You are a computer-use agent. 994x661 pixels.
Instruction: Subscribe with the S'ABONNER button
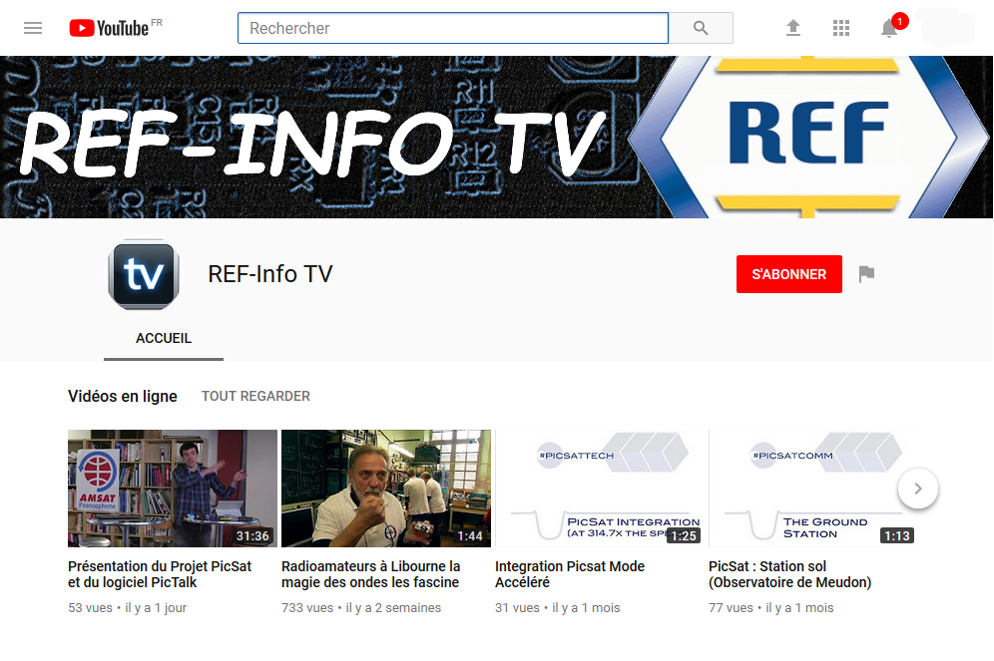point(789,274)
